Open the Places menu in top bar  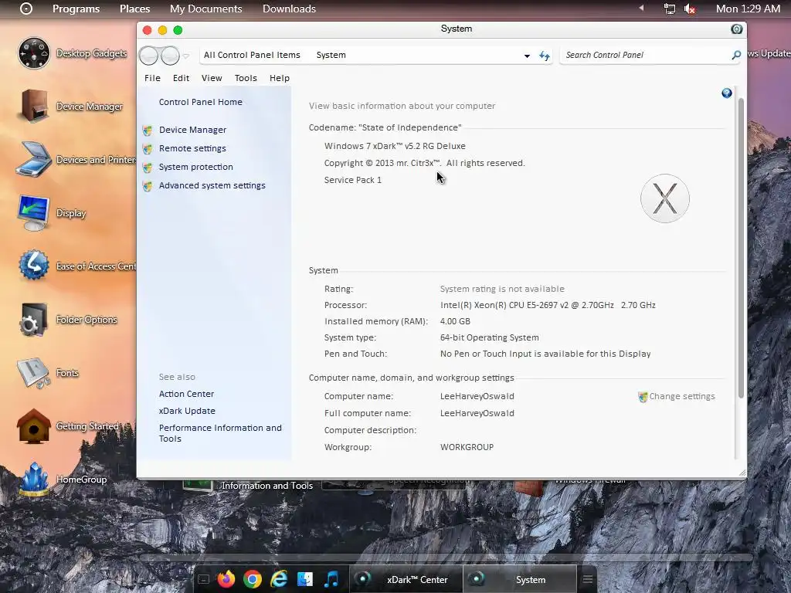click(134, 8)
